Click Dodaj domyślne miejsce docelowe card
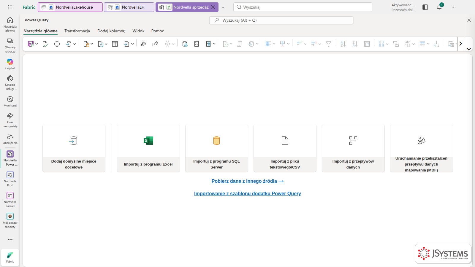This screenshot has width=475, height=267. click(x=74, y=148)
